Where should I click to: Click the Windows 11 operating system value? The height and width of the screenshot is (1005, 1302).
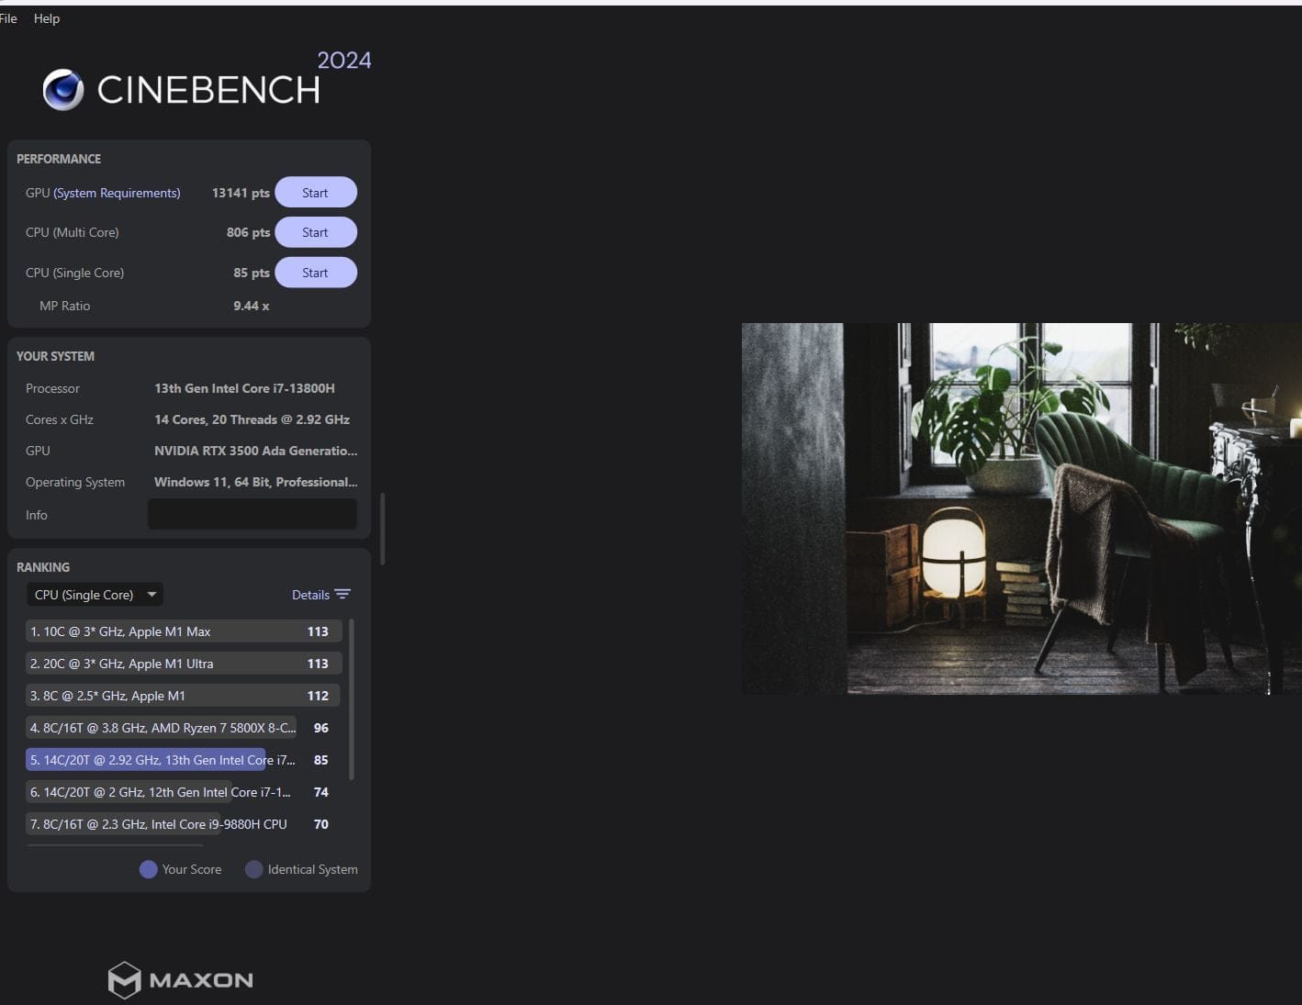[255, 482]
